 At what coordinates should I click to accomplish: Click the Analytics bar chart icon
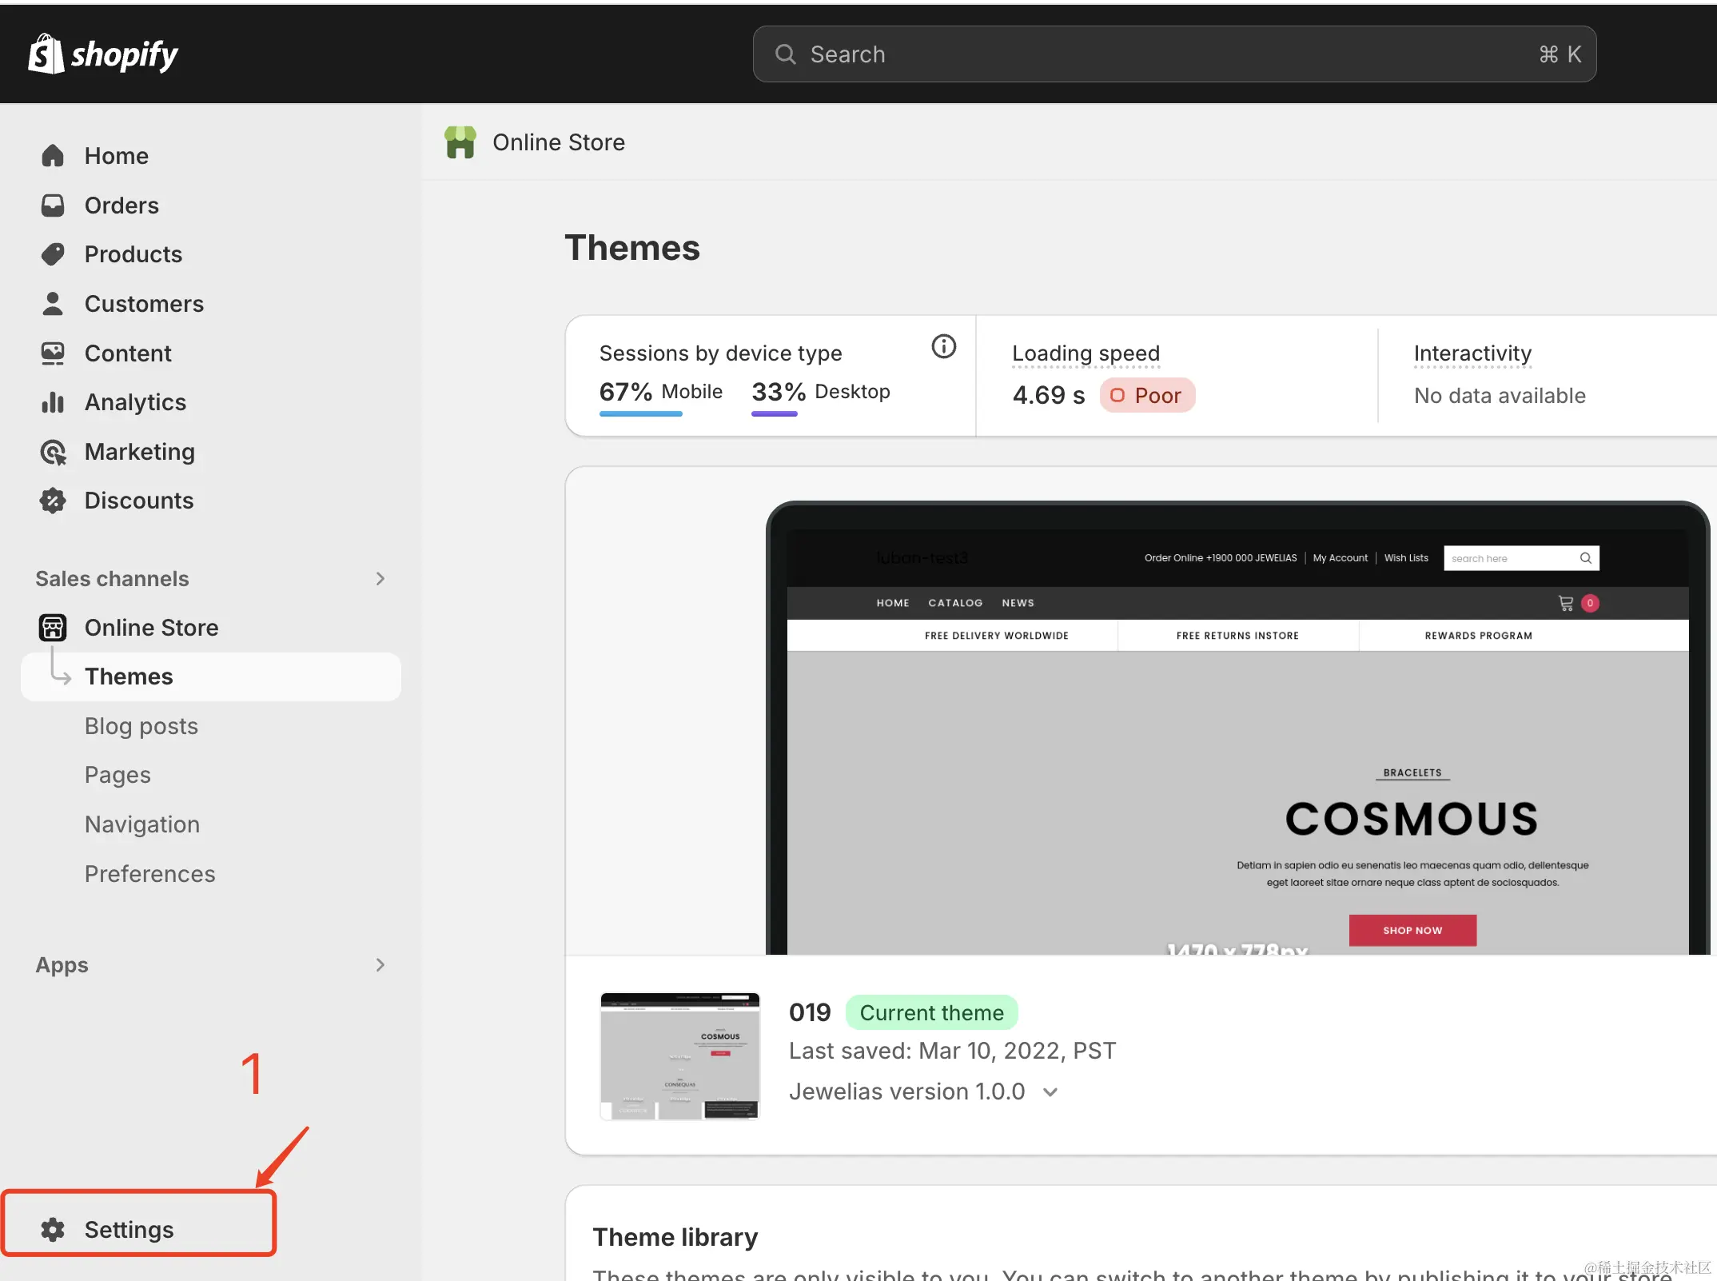pyautogui.click(x=53, y=402)
